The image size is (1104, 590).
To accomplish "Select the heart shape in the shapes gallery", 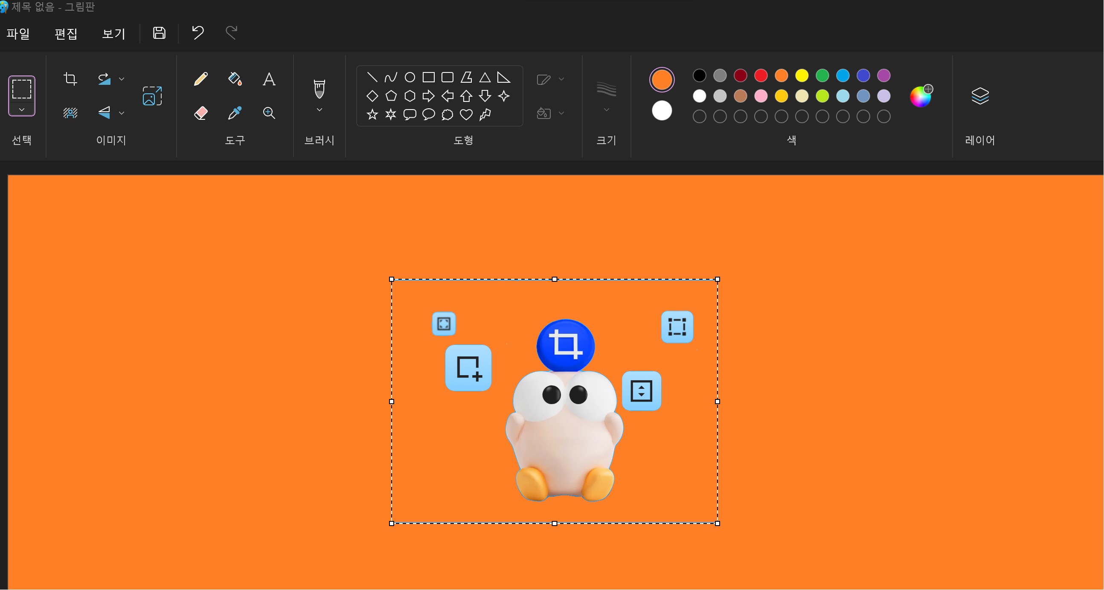I will (x=466, y=114).
